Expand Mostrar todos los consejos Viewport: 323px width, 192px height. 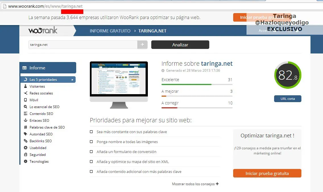[x=195, y=184]
